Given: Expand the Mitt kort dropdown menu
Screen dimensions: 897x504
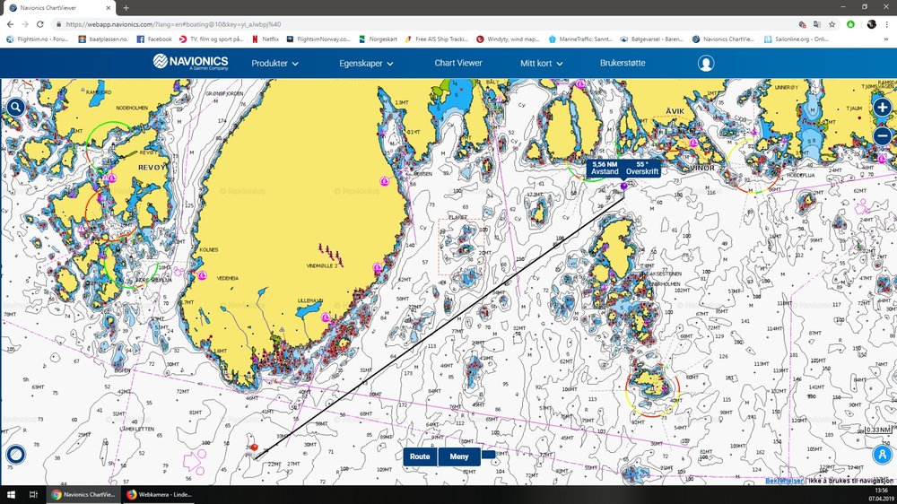Looking at the screenshot, I should [541, 64].
